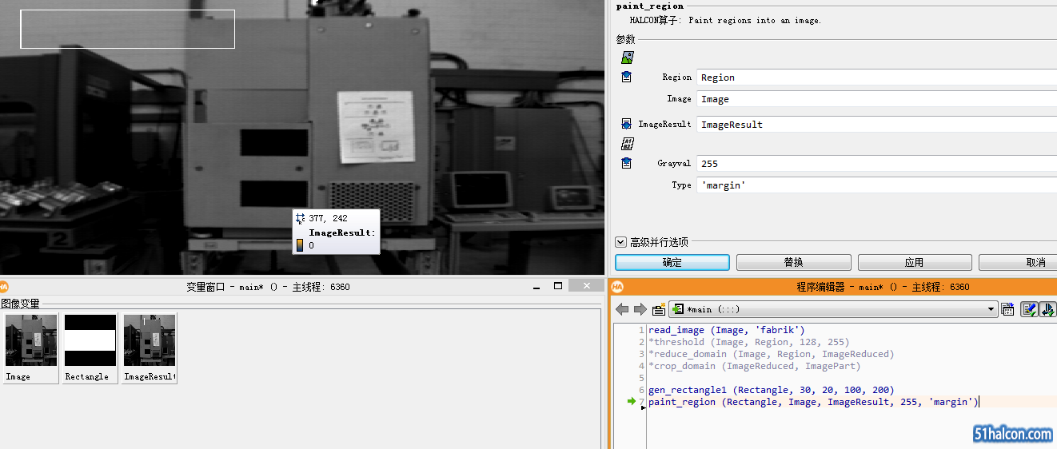Click the Region parameter input field
1057x449 pixels.
click(x=876, y=77)
